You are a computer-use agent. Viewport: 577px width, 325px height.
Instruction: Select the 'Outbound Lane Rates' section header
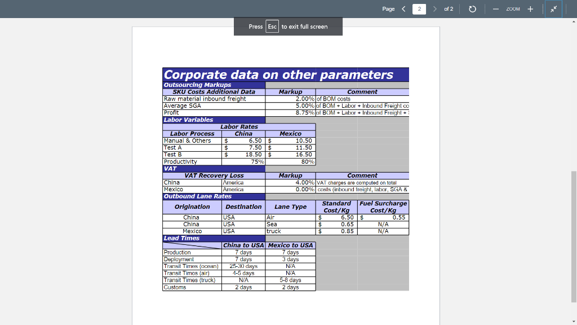[198, 196]
